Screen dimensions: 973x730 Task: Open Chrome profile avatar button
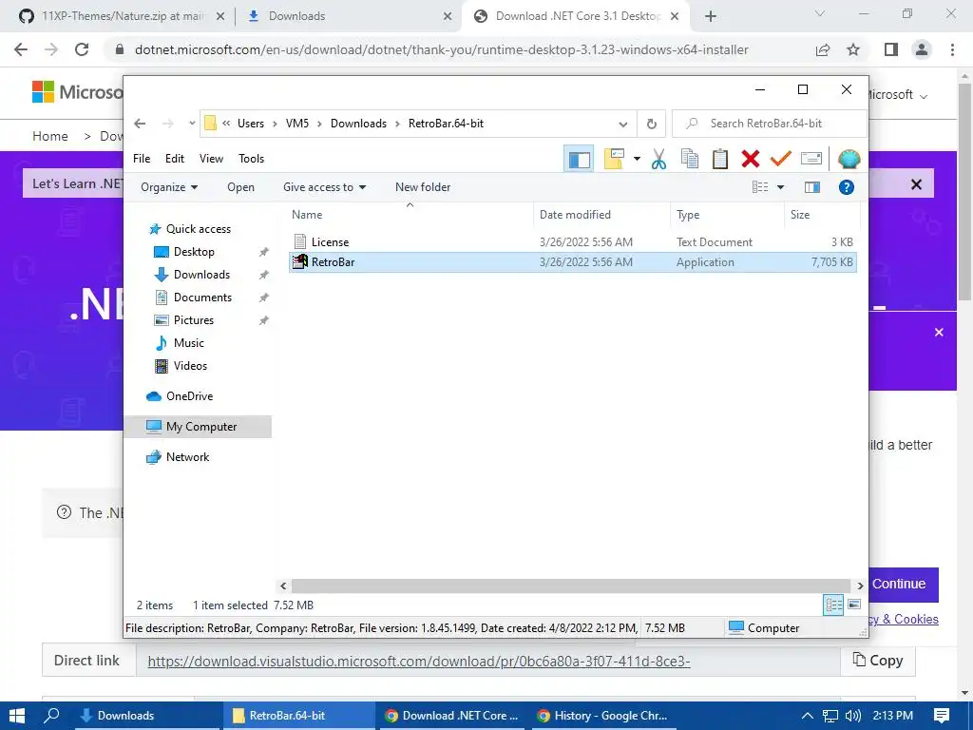tap(922, 49)
